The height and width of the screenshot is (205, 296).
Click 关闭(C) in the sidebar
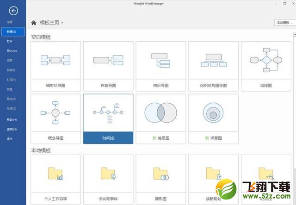pos(12,108)
